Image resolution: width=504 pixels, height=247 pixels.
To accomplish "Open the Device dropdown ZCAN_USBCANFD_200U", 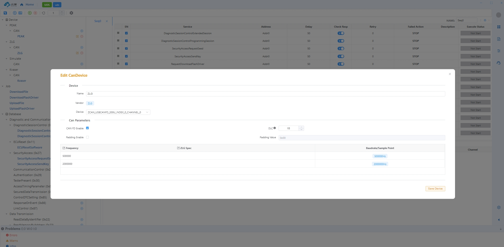I will [118, 112].
